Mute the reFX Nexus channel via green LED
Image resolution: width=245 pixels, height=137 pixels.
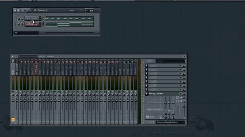coord(15,24)
